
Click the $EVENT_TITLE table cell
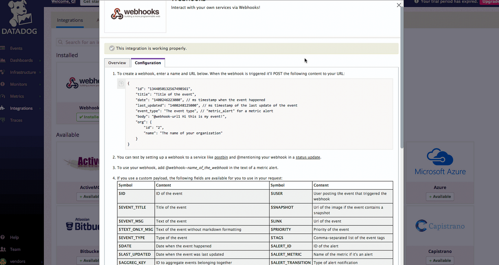tap(136, 210)
